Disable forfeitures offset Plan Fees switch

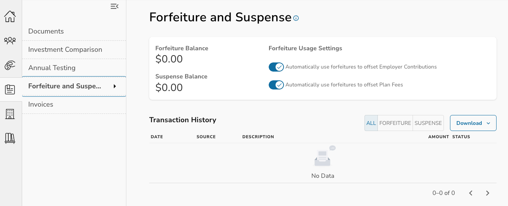coord(276,85)
